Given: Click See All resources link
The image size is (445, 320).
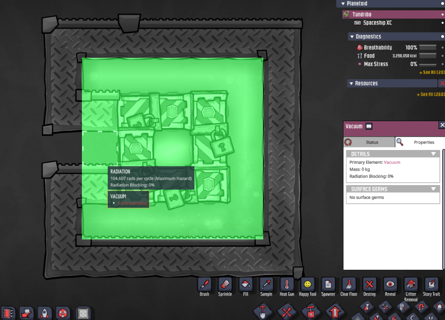Looking at the screenshot, I should pos(431,94).
